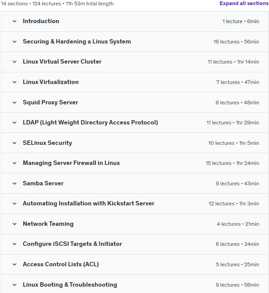Image resolution: width=269 pixels, height=293 pixels.
Task: Click the '11 lectures • 1hr 29min' label
Action: coord(233,123)
